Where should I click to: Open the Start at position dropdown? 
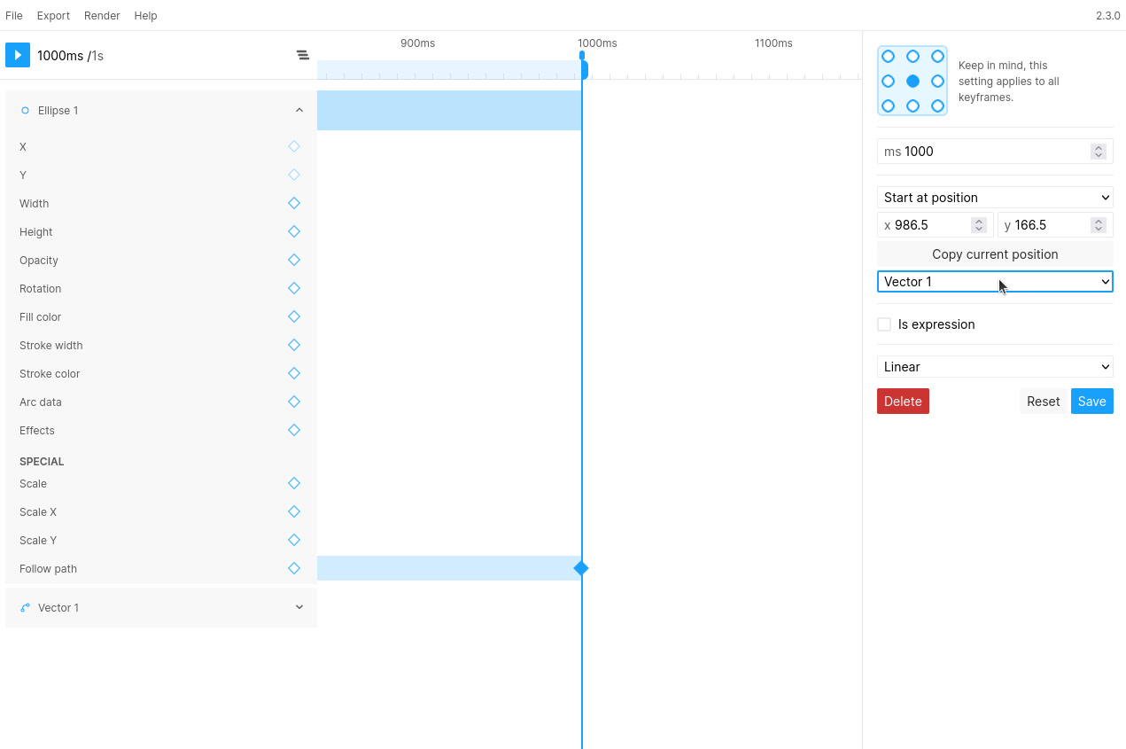(995, 198)
